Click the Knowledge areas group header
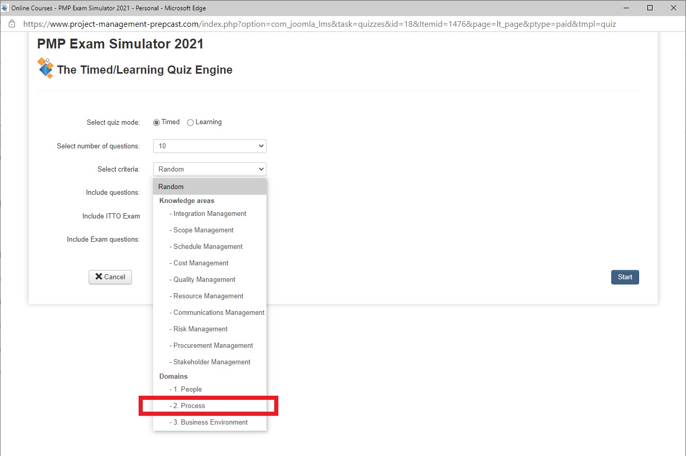 (x=187, y=201)
